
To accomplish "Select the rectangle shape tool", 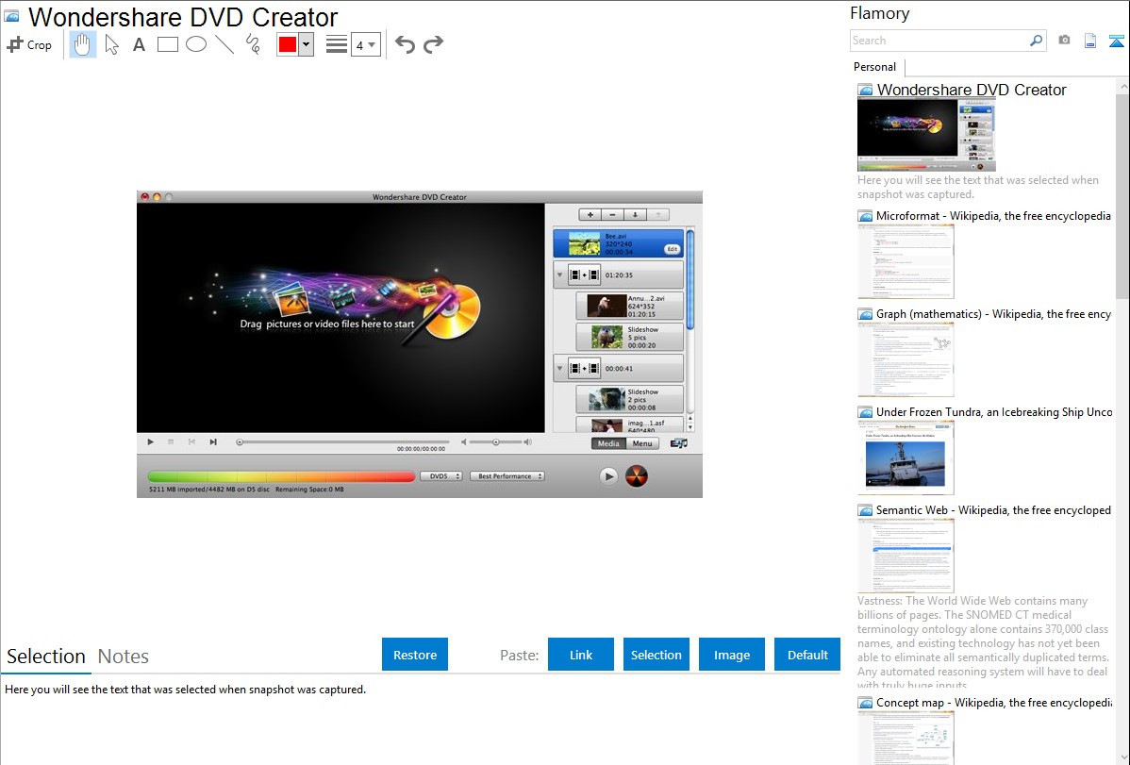I will coord(168,44).
